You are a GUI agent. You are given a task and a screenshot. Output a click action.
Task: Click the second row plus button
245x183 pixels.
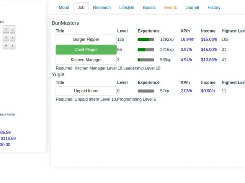coord(6,37)
